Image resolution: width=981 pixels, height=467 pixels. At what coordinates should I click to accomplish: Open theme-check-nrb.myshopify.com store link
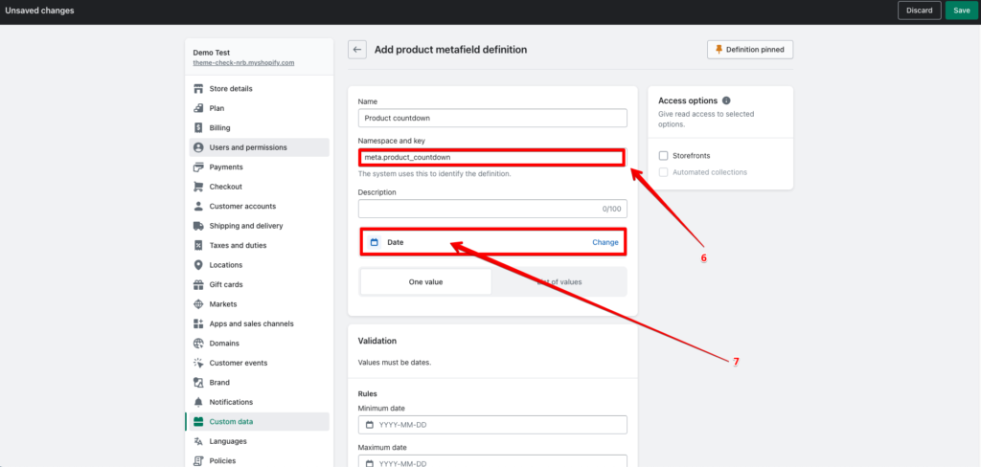coord(243,63)
